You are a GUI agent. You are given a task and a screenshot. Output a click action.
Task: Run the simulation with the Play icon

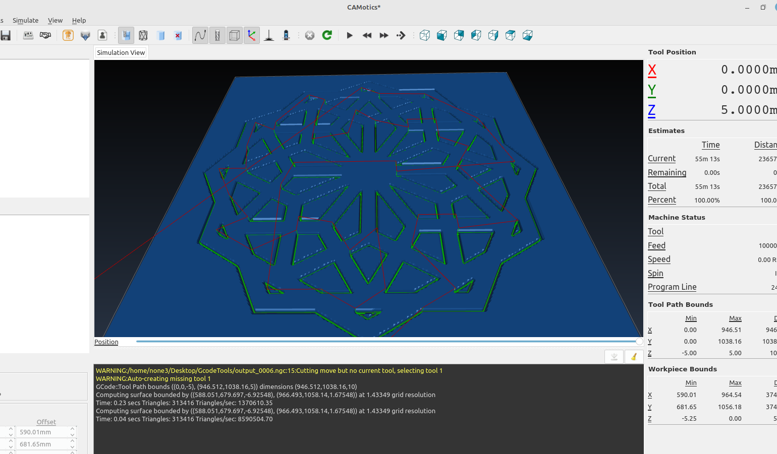pos(350,35)
